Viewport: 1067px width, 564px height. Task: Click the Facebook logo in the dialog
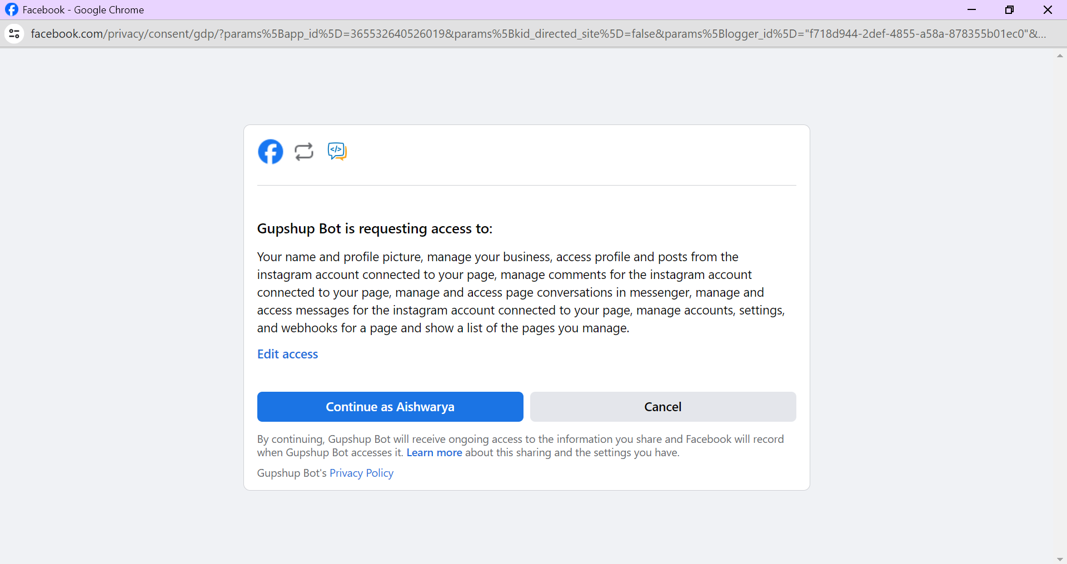271,152
